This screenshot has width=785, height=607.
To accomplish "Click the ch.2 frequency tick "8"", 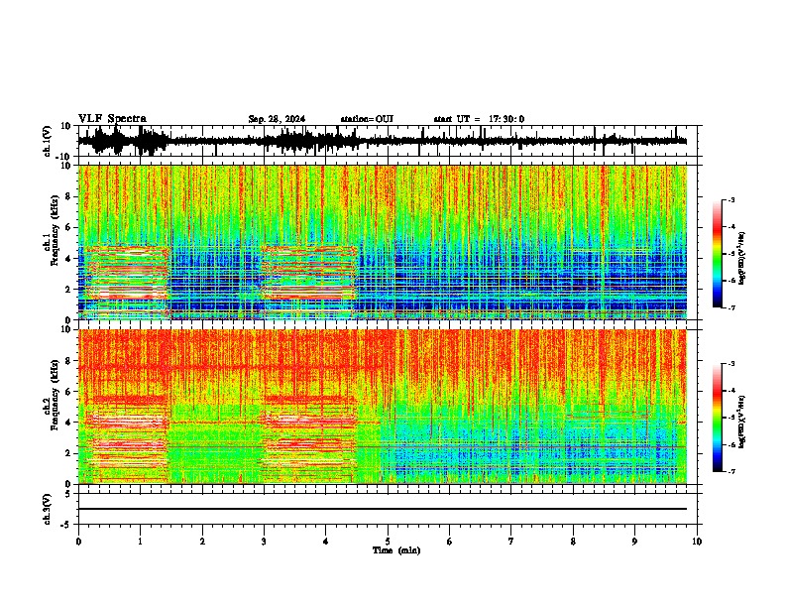I will 69,361.
